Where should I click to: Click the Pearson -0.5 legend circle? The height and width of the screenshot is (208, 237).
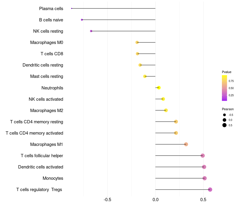[x=225, y=115]
